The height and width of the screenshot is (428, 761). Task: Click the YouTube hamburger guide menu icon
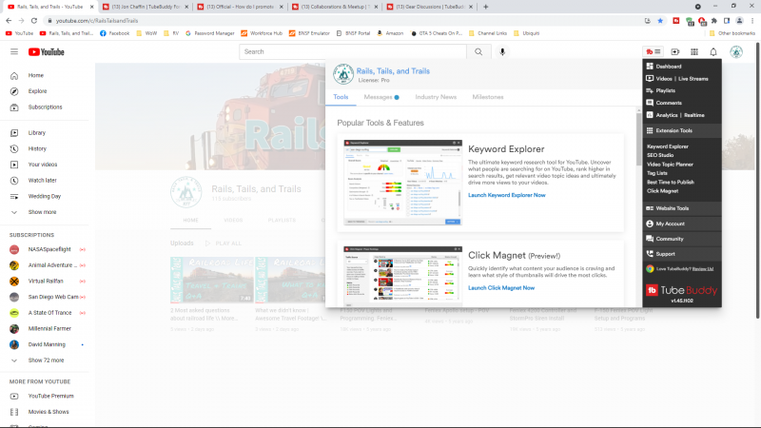(13, 51)
